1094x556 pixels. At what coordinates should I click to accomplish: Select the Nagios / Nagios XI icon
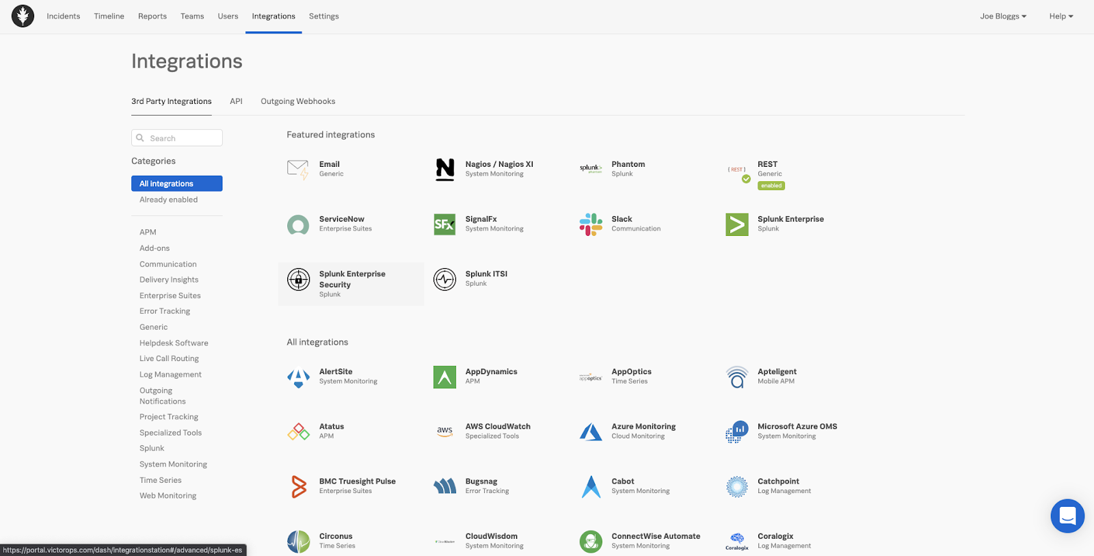point(445,169)
